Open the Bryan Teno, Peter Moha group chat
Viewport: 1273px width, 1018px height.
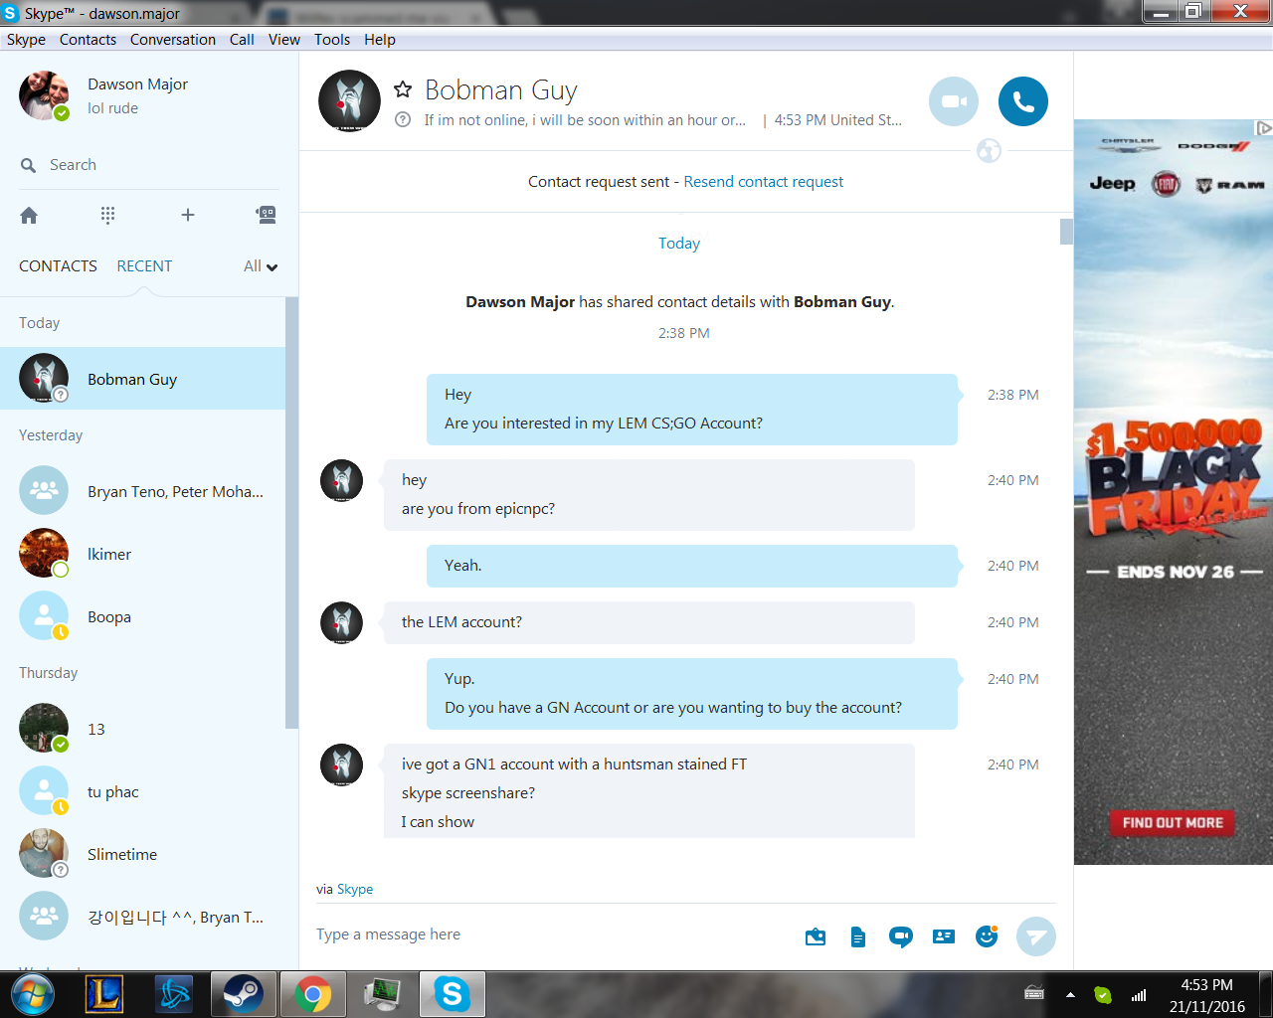pyautogui.click(x=143, y=491)
